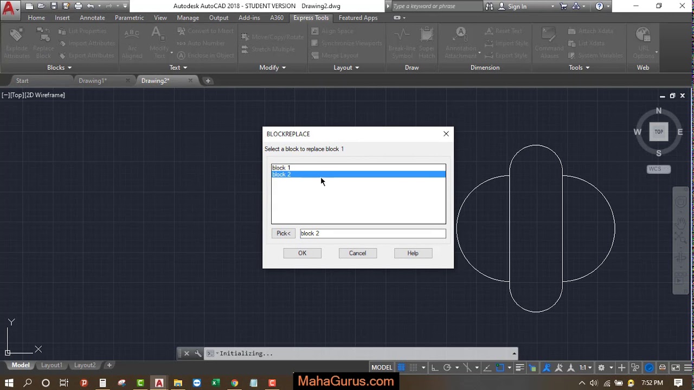Close the BLOCKREPLACE dialog
This screenshot has width=694, height=390.
[446, 134]
